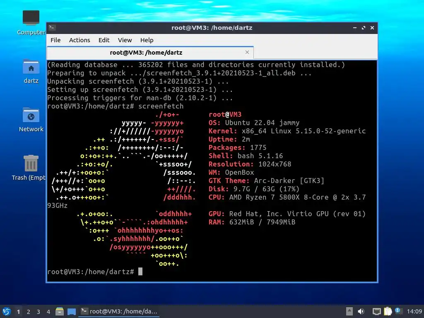
Task: Click the 'Disk: 9.7G / 63G (17%)' line
Action: click(254, 189)
